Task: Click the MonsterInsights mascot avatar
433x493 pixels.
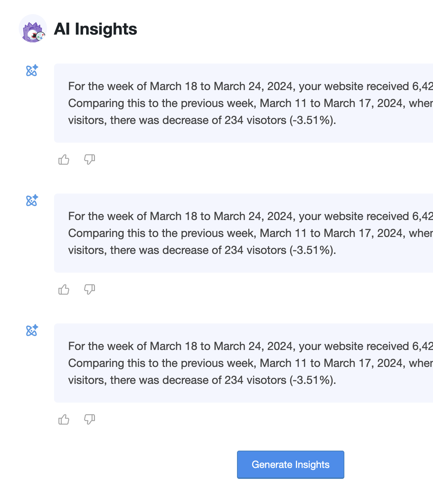Action: (x=32, y=29)
